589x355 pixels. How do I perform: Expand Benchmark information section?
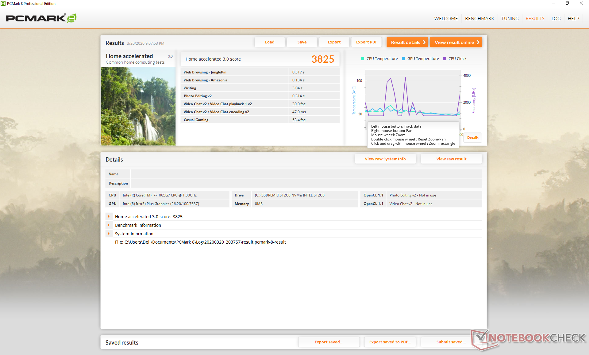(109, 225)
